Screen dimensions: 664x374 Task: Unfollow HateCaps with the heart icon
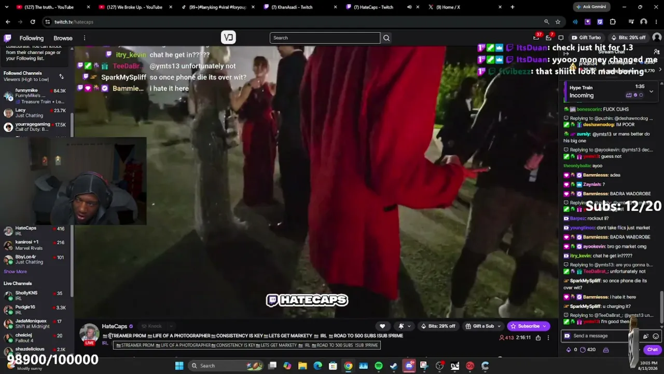point(382,326)
